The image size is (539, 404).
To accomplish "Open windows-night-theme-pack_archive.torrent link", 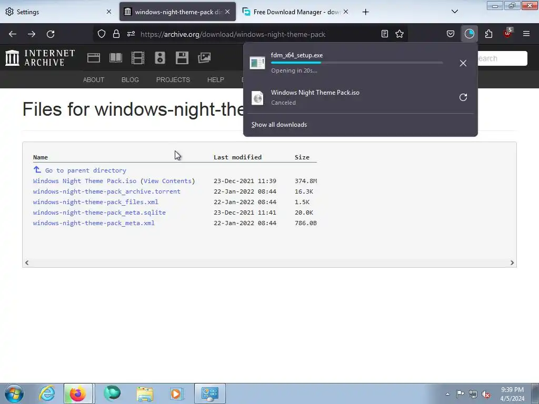I will click(106, 191).
